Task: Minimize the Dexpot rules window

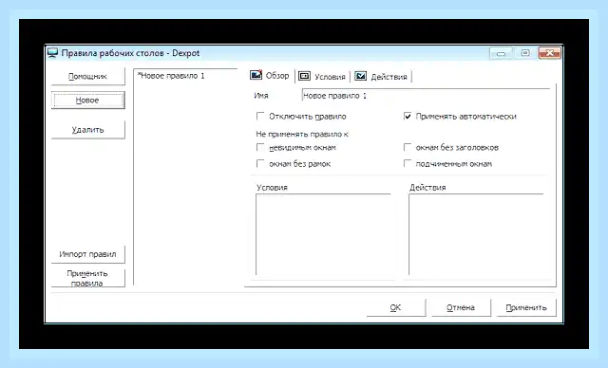Action: pyautogui.click(x=501, y=53)
